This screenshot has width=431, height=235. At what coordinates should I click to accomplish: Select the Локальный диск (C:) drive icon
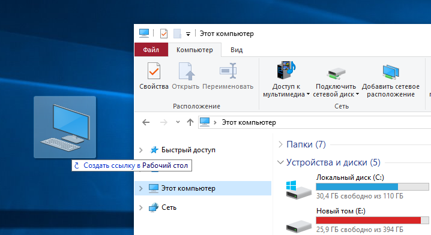(298, 189)
